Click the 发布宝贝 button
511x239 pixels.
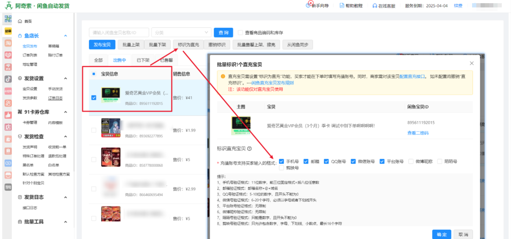pos(102,45)
